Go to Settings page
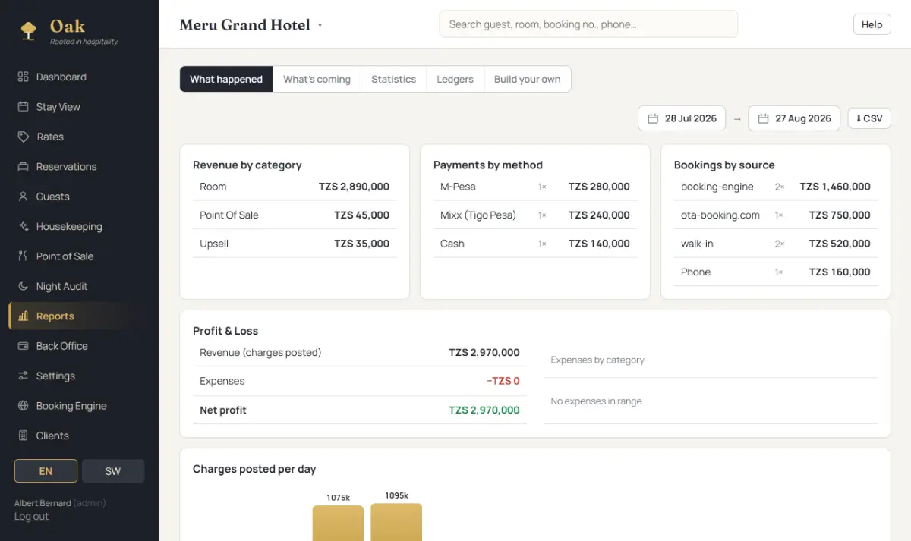911x541 pixels. pyautogui.click(x=55, y=376)
